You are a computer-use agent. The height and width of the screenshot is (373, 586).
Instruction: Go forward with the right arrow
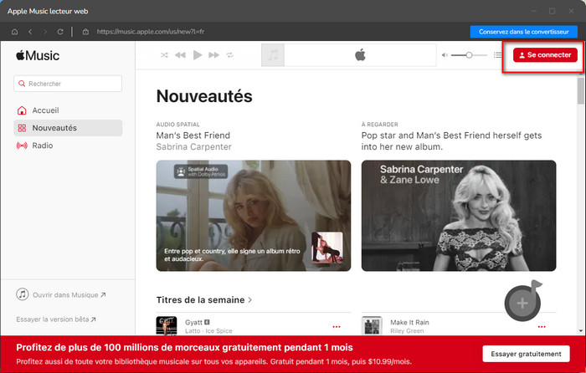pos(45,32)
